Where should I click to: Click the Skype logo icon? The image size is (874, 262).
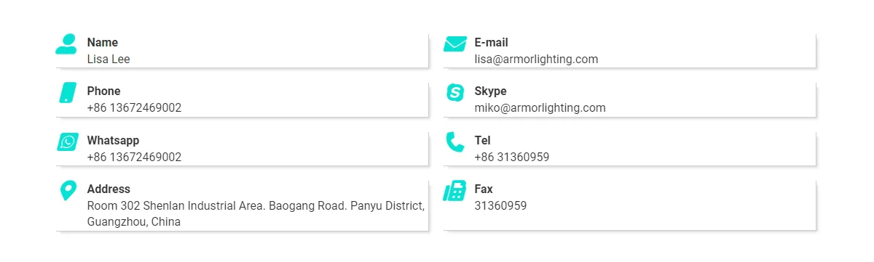[455, 92]
